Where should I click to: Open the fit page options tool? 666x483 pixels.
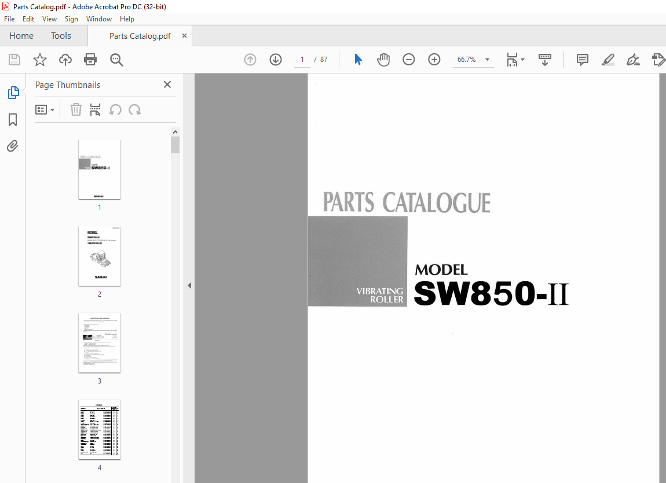coord(512,60)
